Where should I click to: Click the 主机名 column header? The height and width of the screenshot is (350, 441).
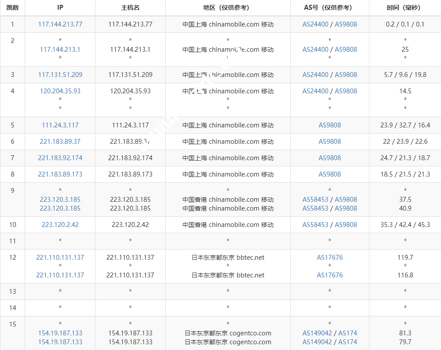point(130,8)
